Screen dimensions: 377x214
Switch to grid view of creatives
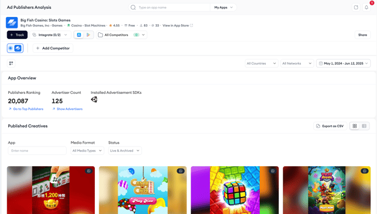pos(355,126)
